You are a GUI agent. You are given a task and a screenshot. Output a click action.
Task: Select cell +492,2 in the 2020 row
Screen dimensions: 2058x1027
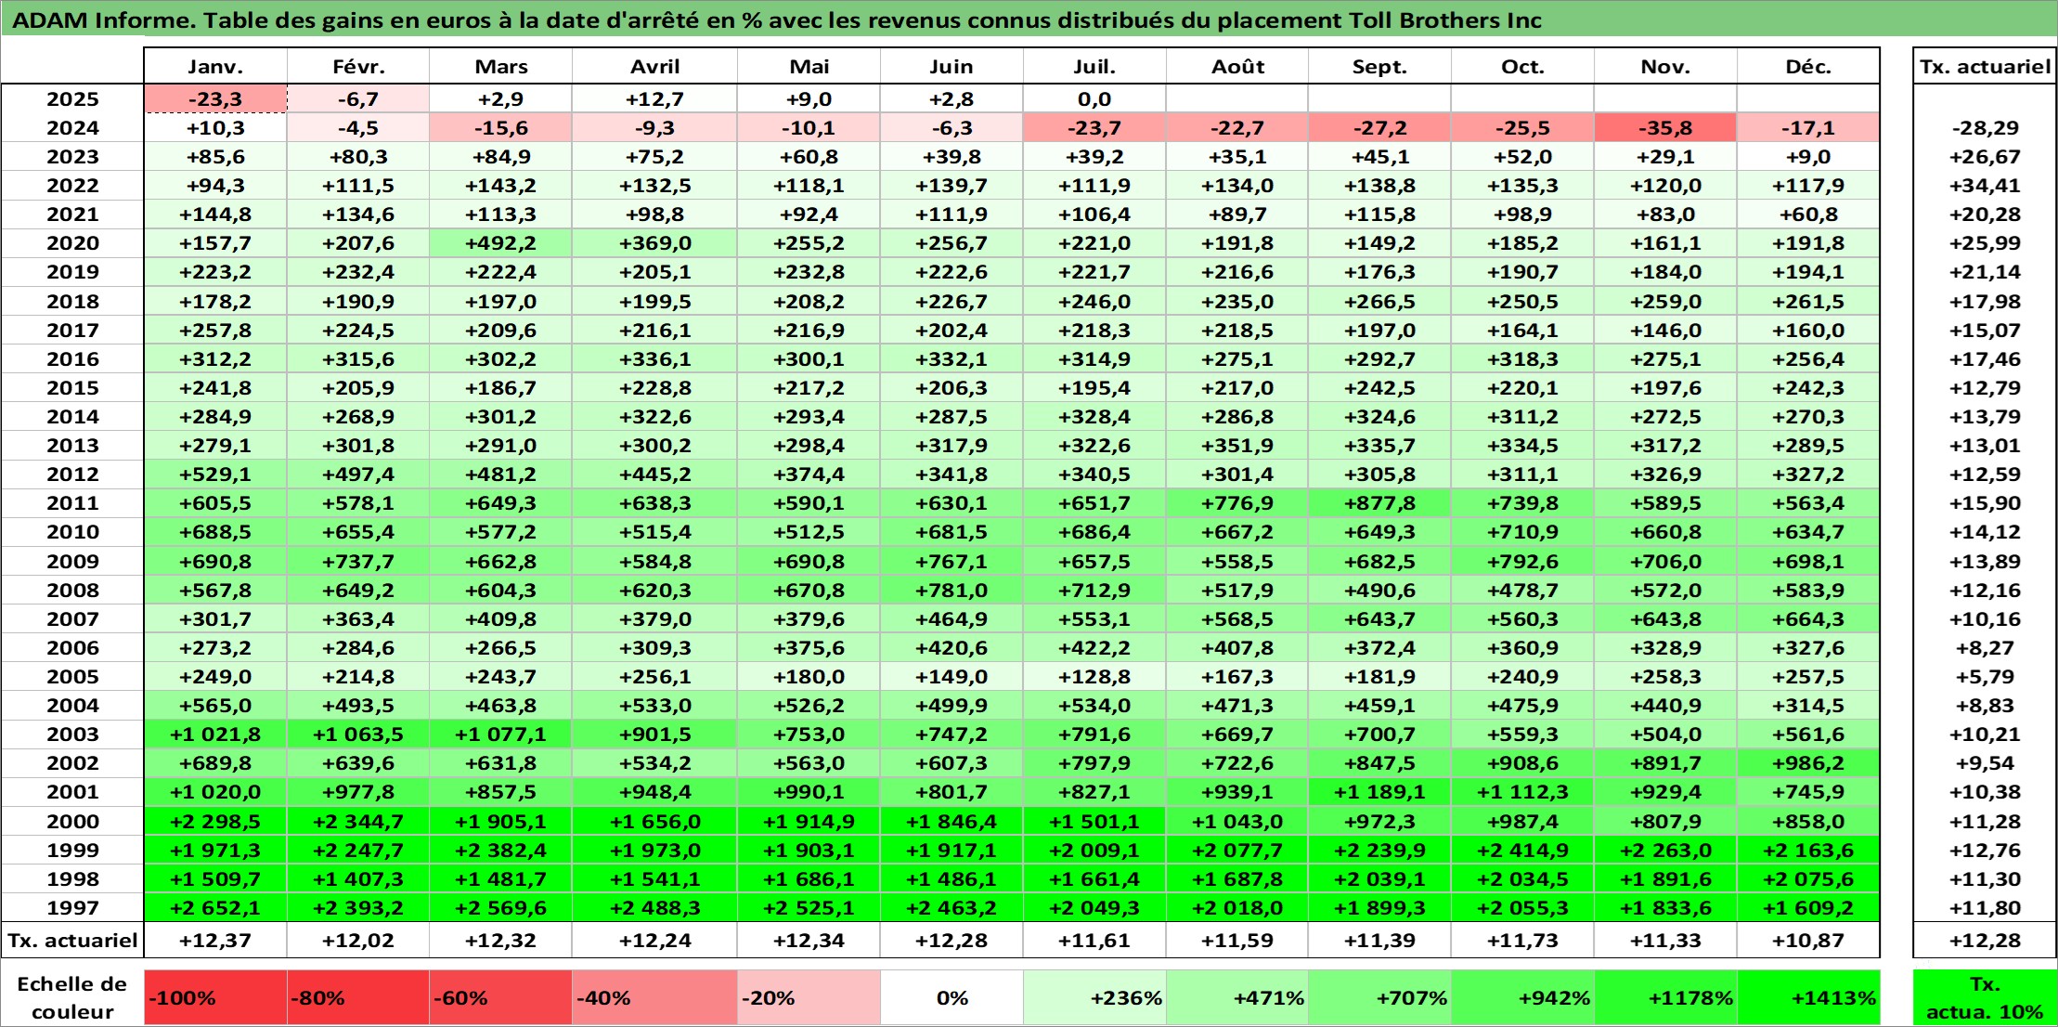click(500, 242)
